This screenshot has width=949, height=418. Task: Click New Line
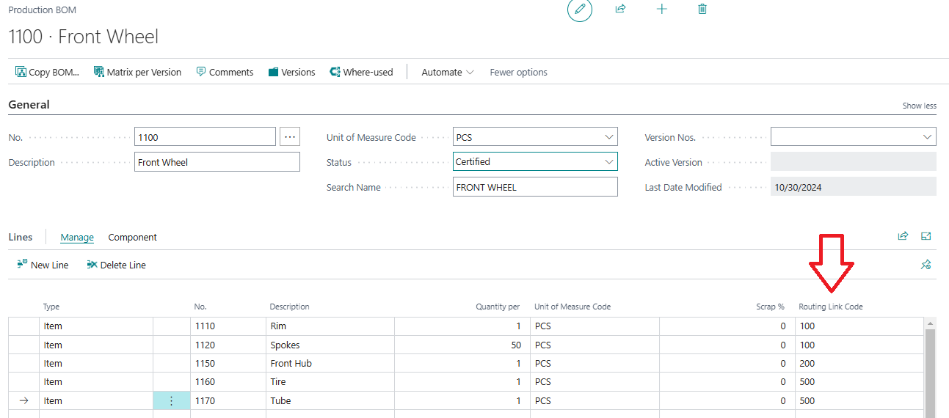43,265
